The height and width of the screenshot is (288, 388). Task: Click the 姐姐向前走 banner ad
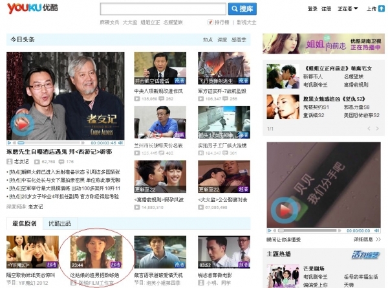click(x=324, y=43)
